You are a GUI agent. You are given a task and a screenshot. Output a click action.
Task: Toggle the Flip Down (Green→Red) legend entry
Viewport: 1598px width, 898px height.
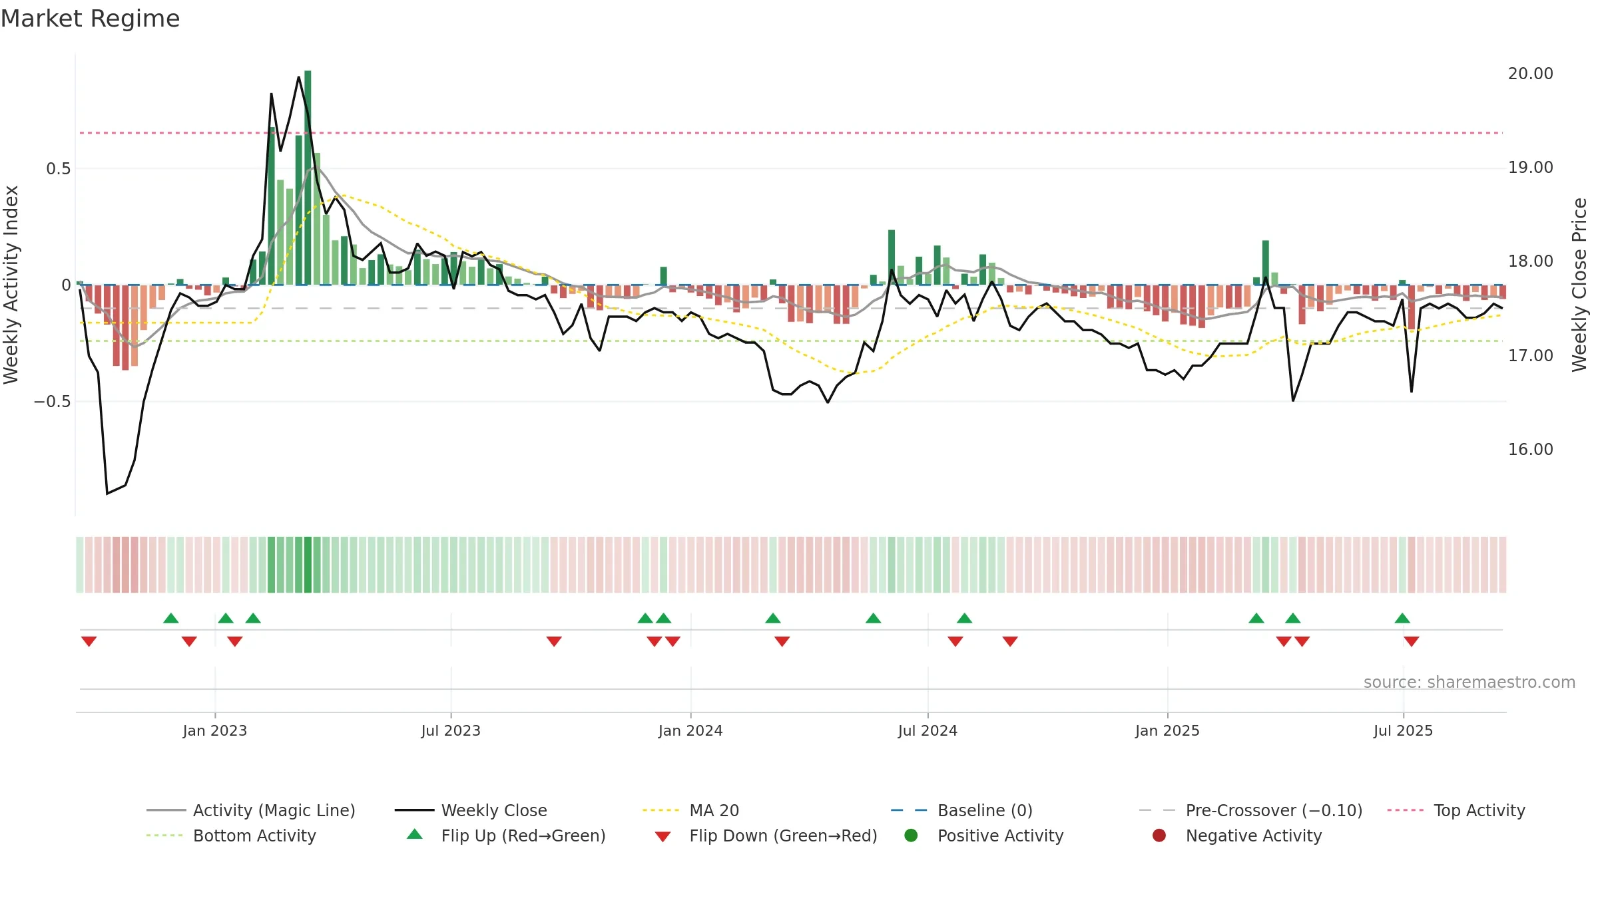pyautogui.click(x=766, y=835)
